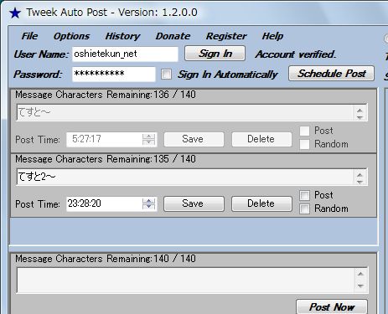Click scroll-up arrow of てすと2〜 message box

click(x=360, y=175)
